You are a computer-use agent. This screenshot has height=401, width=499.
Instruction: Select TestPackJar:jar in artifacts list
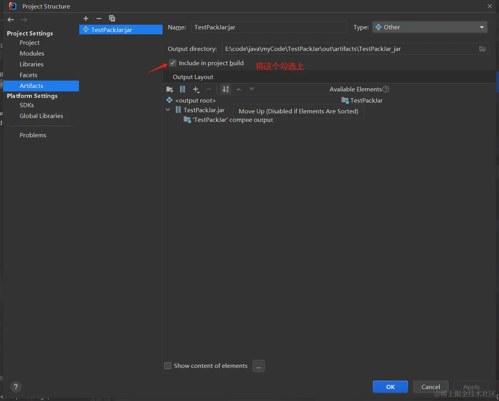pos(121,30)
